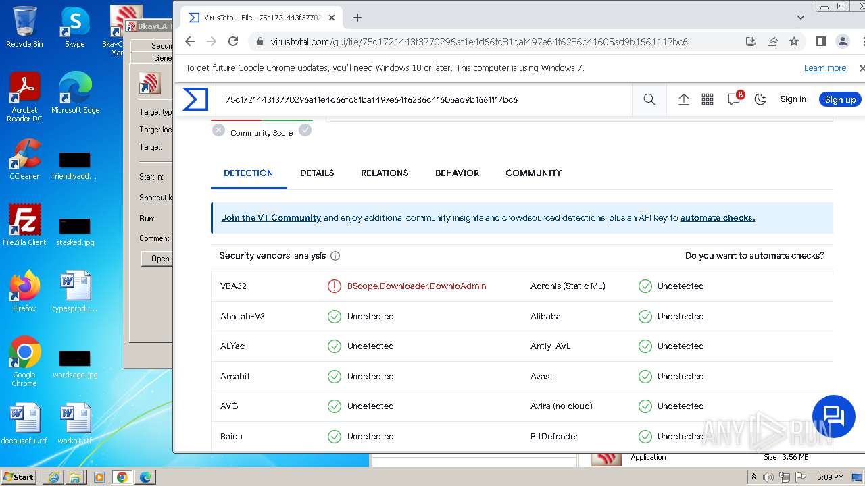Switch to the DETAILS tab

click(x=317, y=173)
